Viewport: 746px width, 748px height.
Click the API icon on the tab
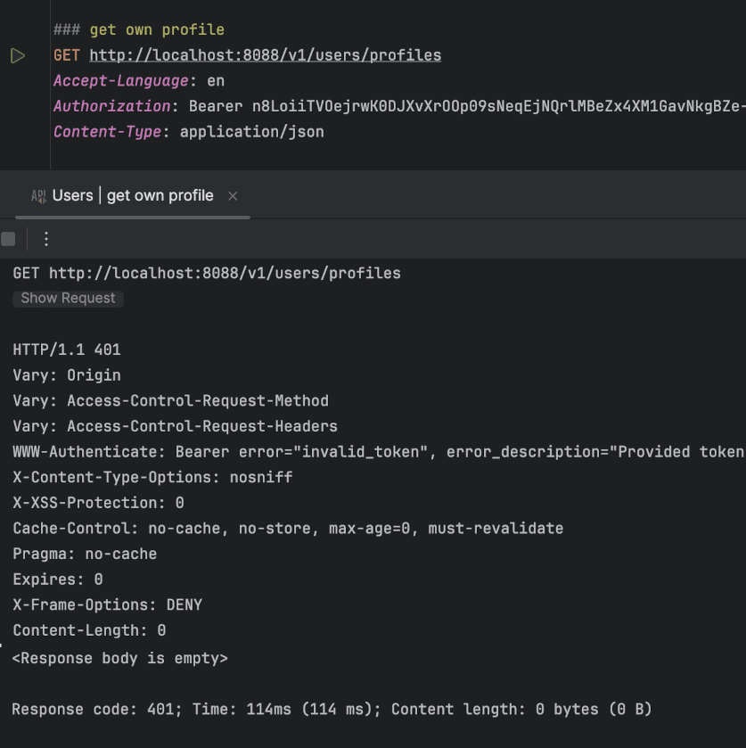[38, 196]
